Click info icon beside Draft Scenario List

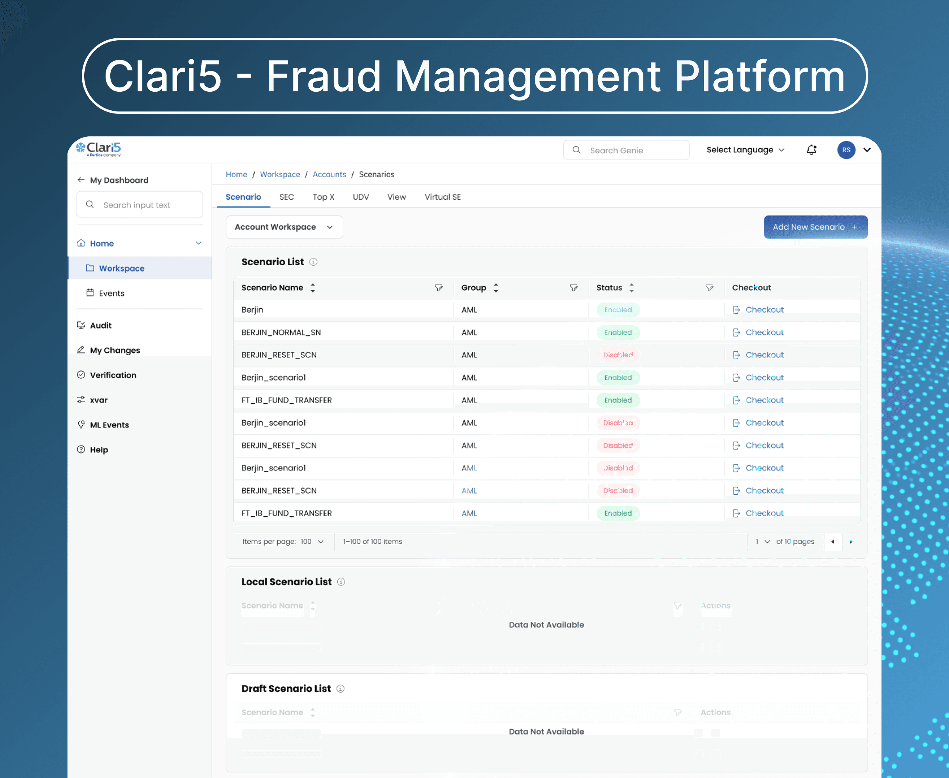tap(341, 688)
